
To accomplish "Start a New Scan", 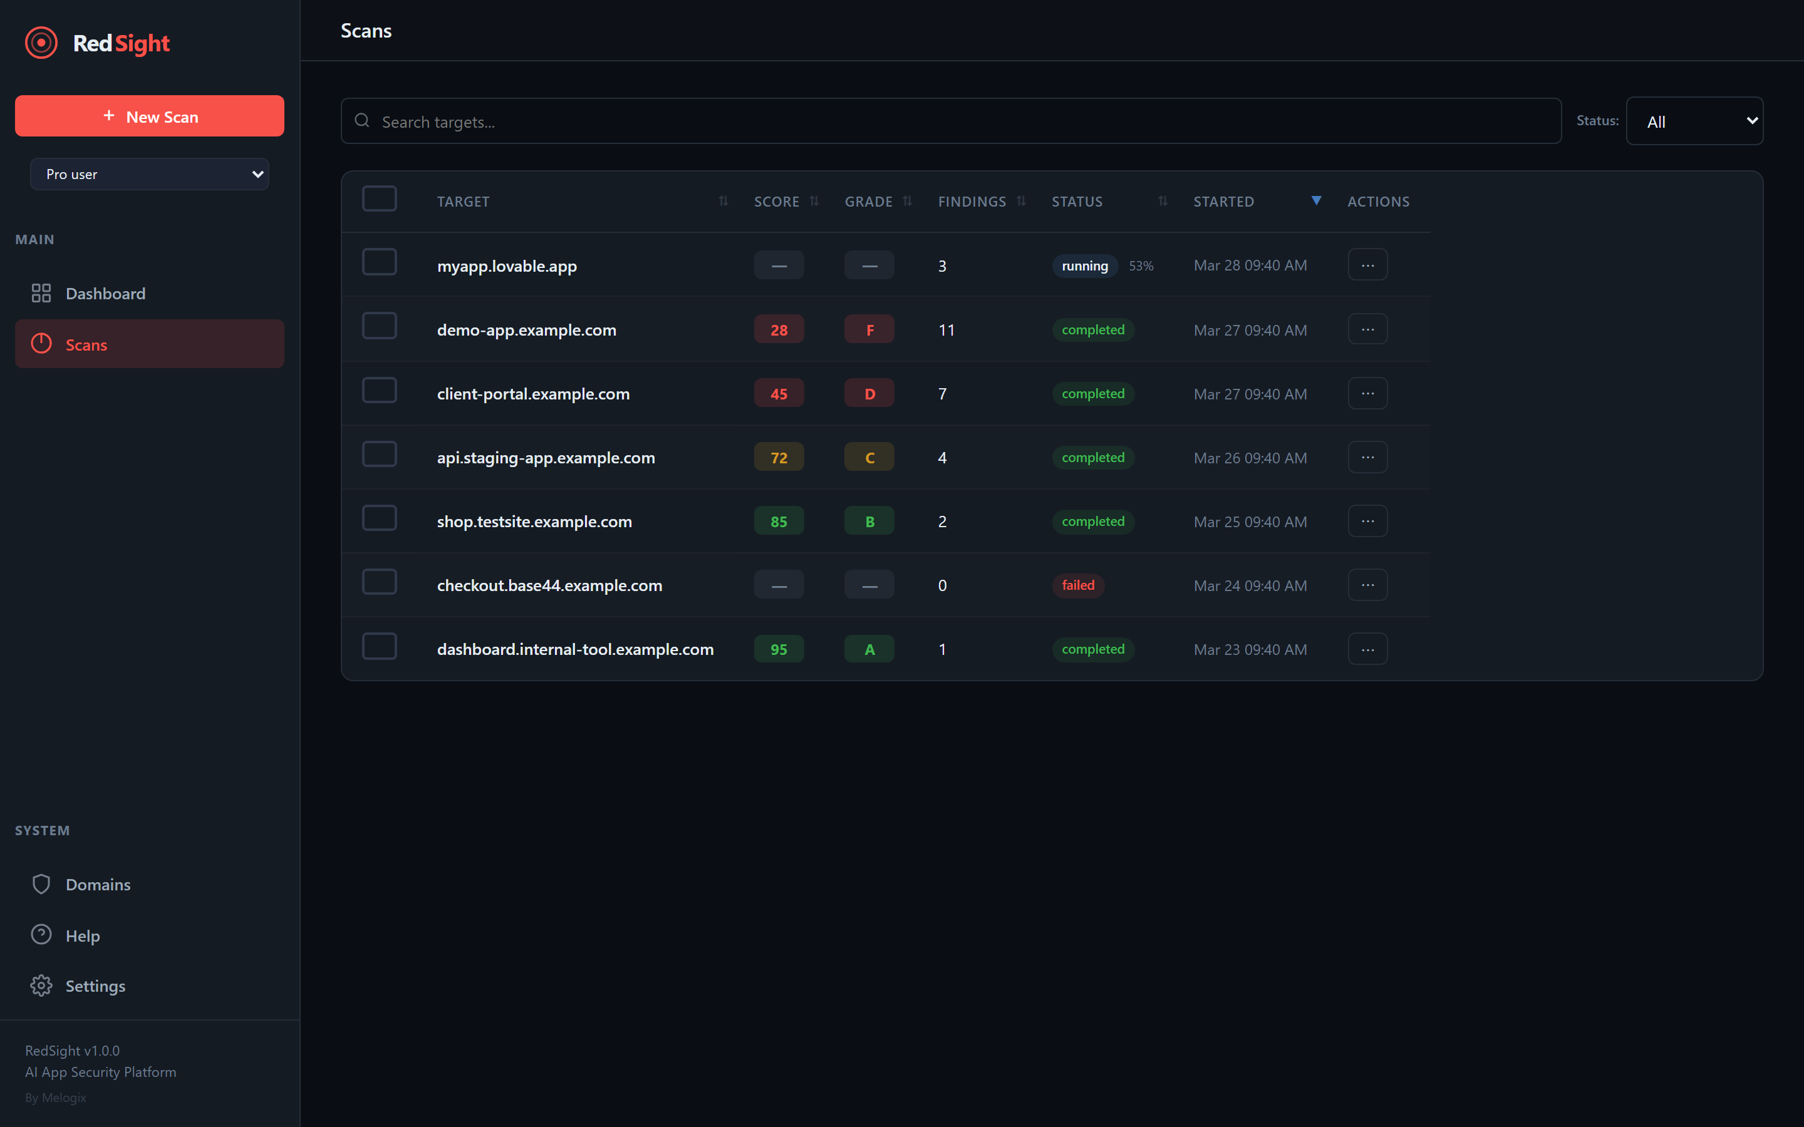I will click(149, 116).
